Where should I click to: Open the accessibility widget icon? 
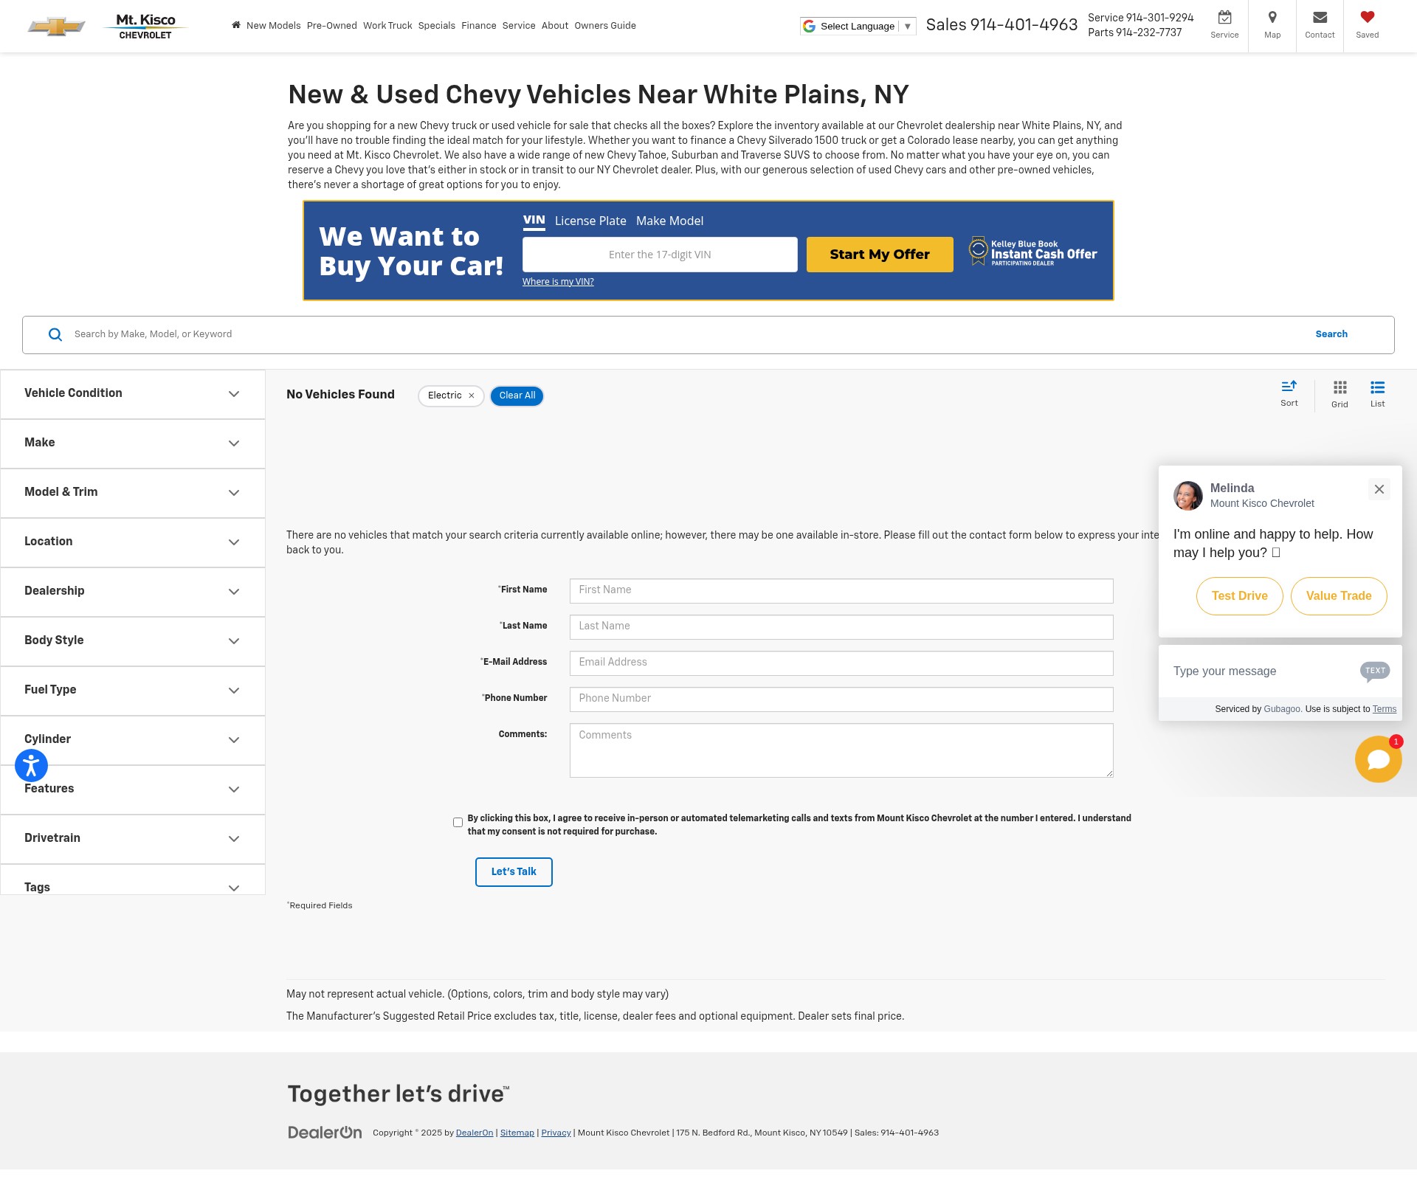pyautogui.click(x=31, y=766)
